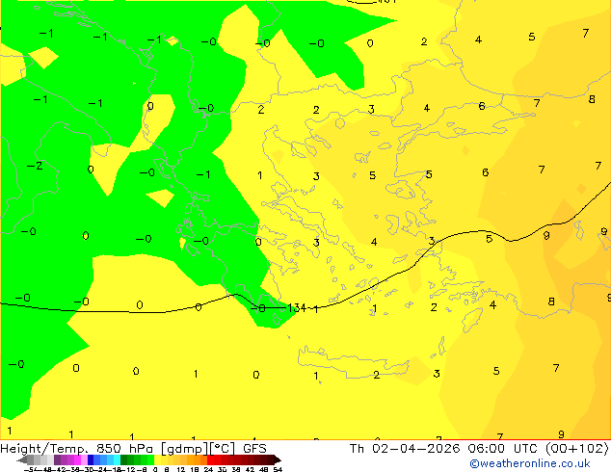Pick the bright red legend swatch at 24
The height and width of the screenshot is (472, 611).
pos(210,459)
